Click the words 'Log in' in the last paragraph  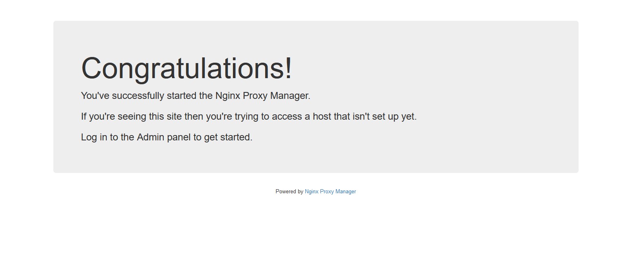coord(94,138)
